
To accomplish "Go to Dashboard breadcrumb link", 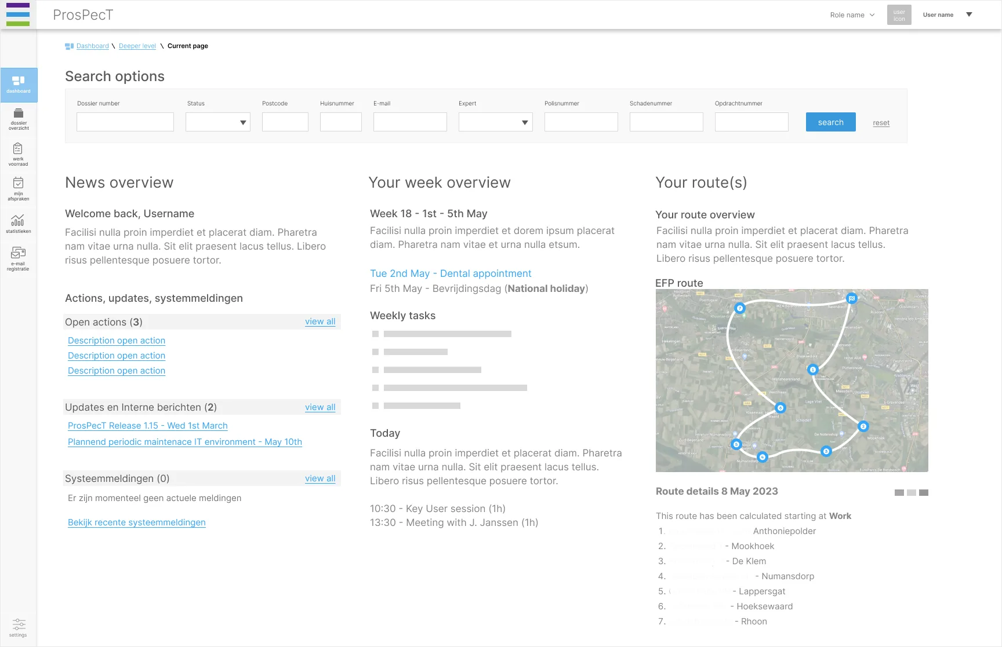I will click(x=93, y=46).
